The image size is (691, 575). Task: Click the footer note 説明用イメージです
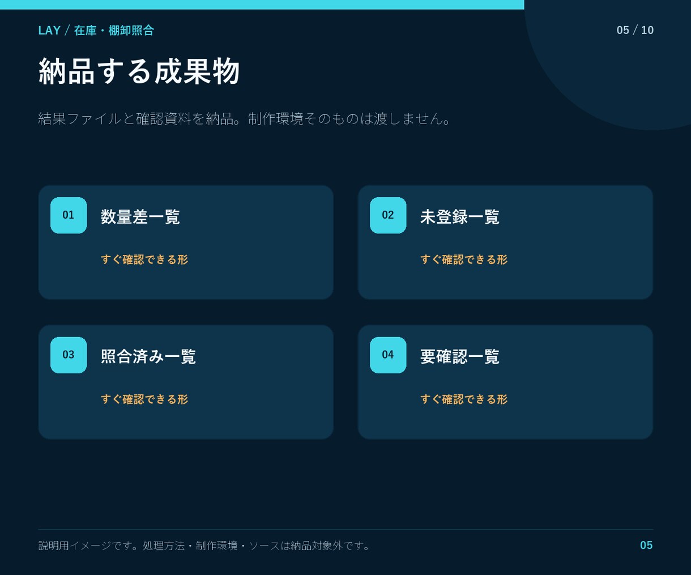(204, 546)
